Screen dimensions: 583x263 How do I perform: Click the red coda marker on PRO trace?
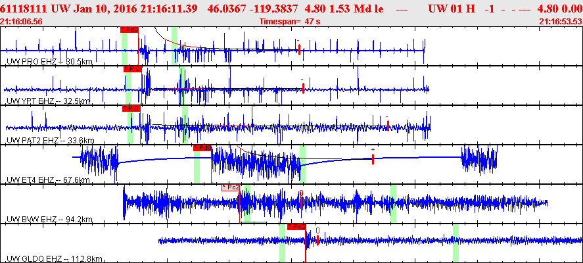click(x=299, y=51)
